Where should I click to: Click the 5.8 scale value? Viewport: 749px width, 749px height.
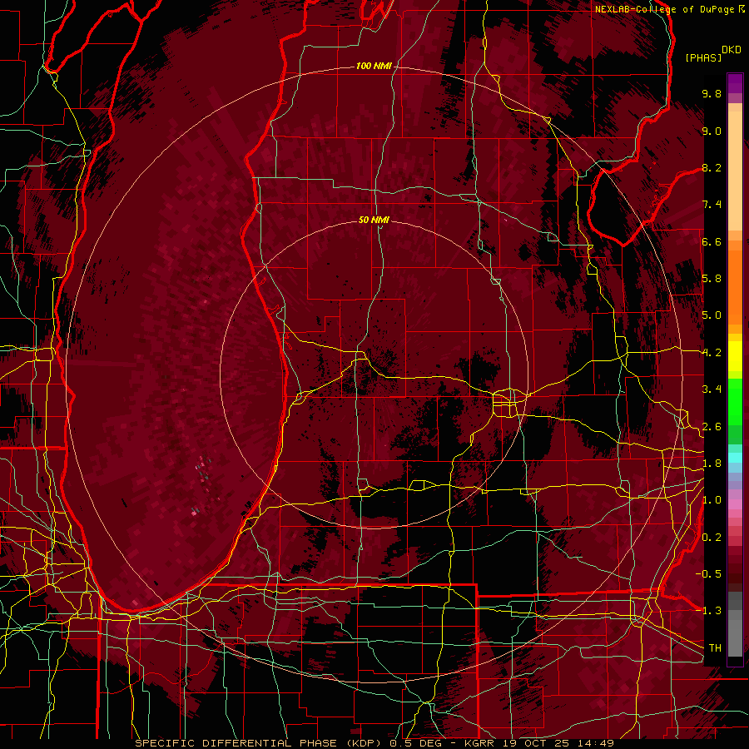point(712,278)
